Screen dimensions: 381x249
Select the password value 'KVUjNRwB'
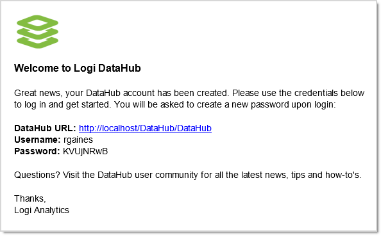pos(85,151)
